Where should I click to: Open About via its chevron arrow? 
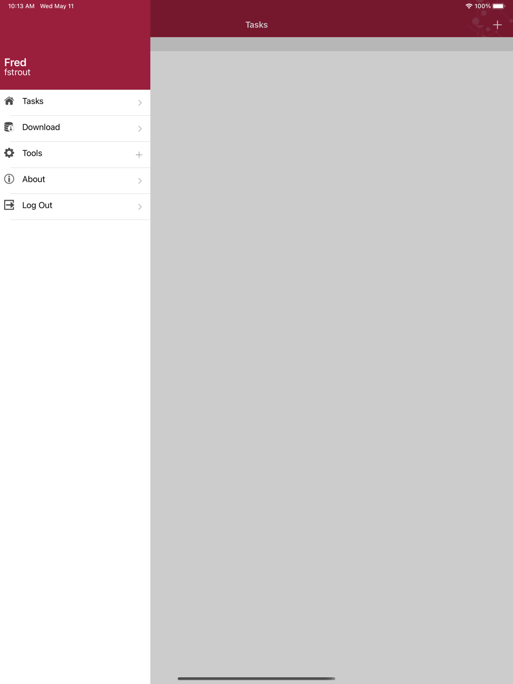pyautogui.click(x=140, y=180)
